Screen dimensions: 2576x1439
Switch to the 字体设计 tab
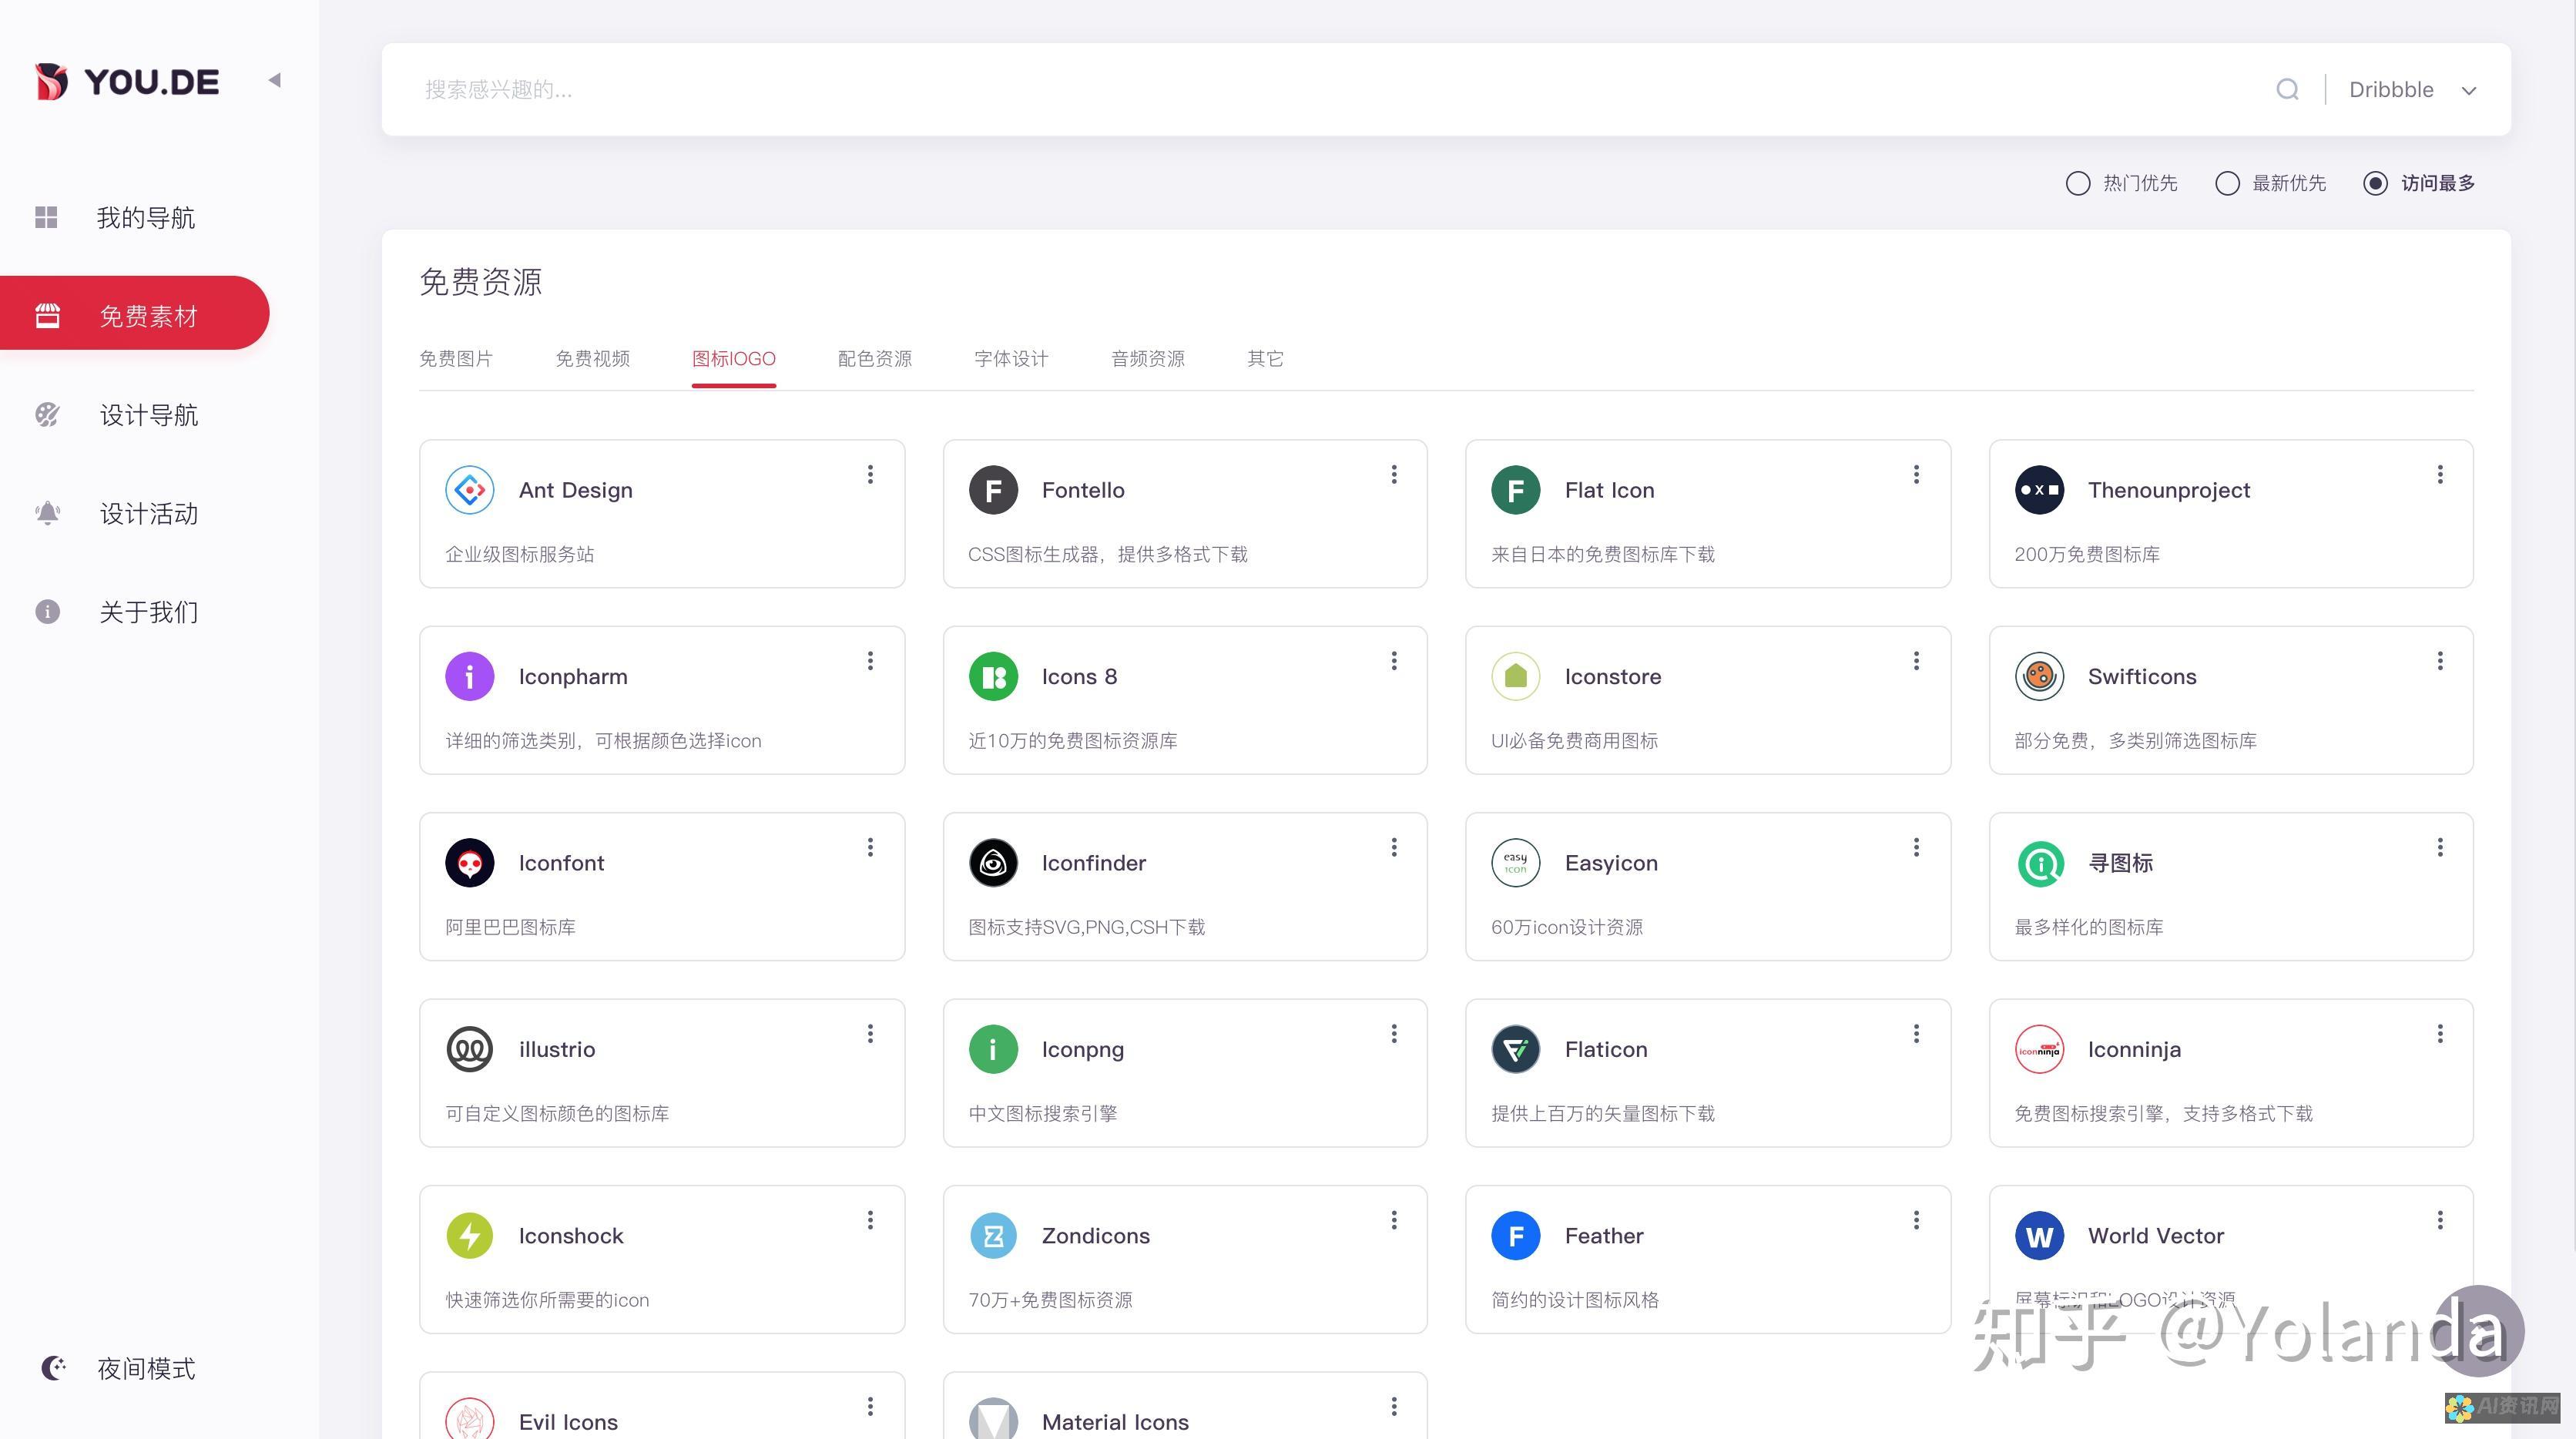pyautogui.click(x=1011, y=358)
